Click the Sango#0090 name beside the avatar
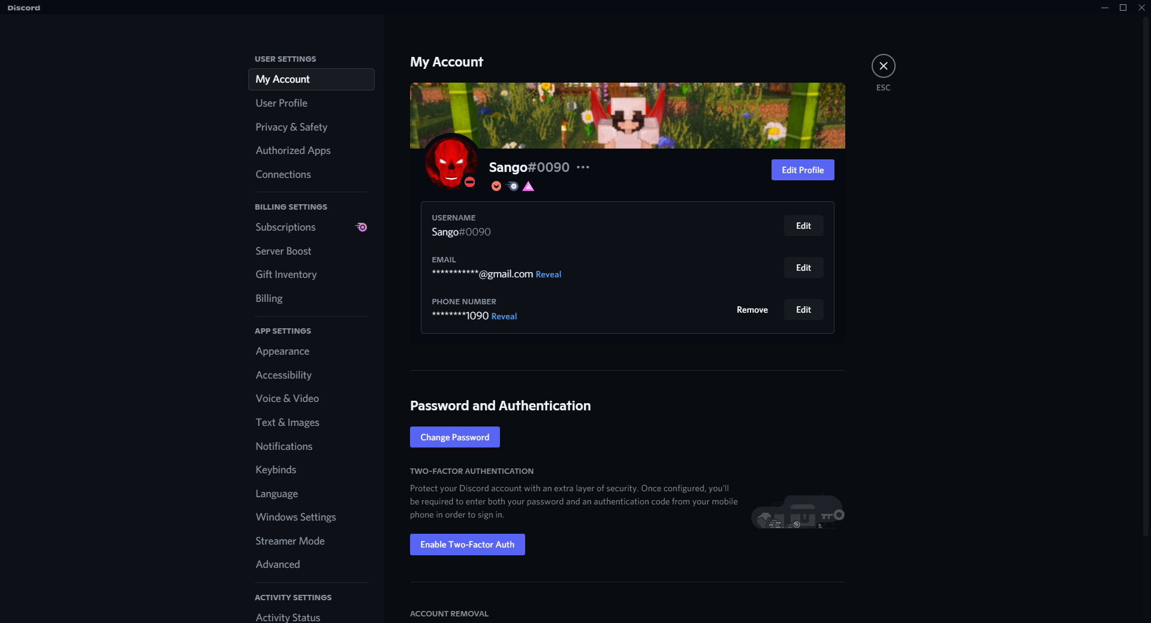Screen dimensions: 1151x623 529,167
